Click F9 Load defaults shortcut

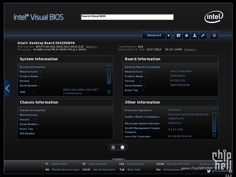pyautogui.click(x=94, y=164)
